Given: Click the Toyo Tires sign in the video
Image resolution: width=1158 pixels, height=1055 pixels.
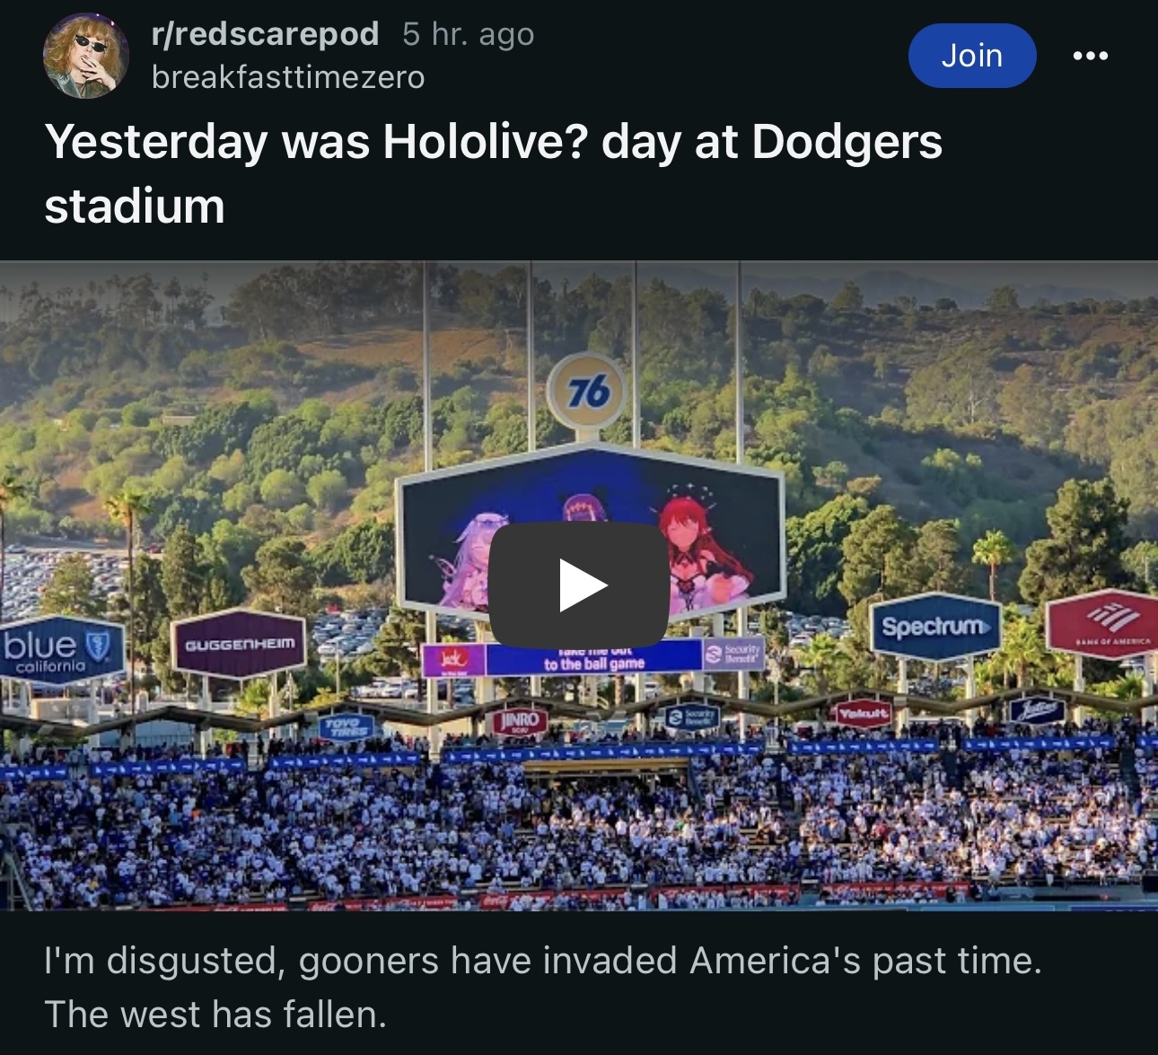Looking at the screenshot, I should (346, 726).
